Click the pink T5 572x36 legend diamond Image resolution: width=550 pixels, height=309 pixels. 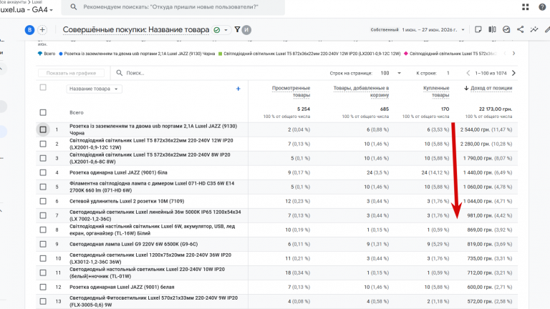(406, 54)
